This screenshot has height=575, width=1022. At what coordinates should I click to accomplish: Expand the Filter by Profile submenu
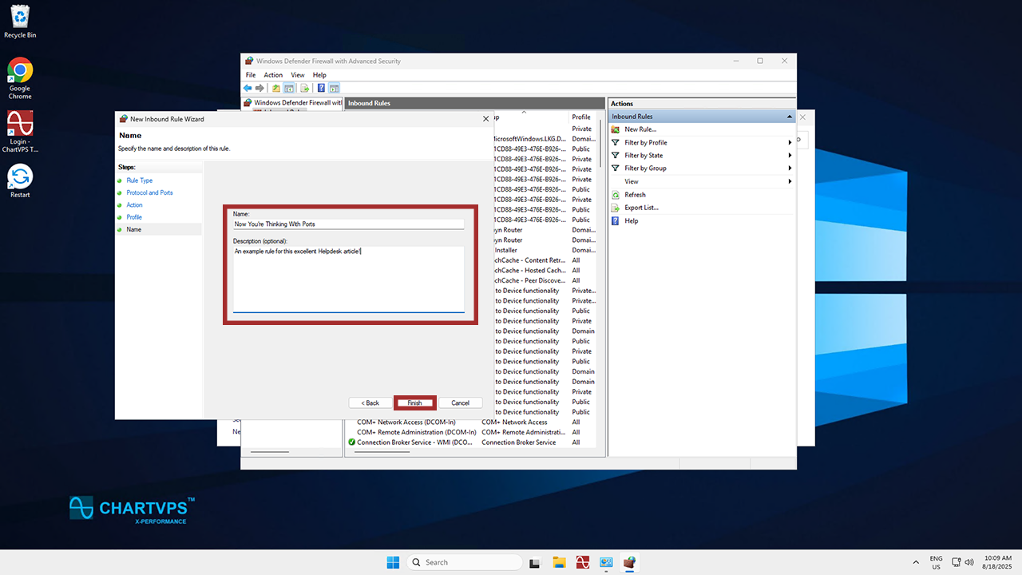click(790, 143)
